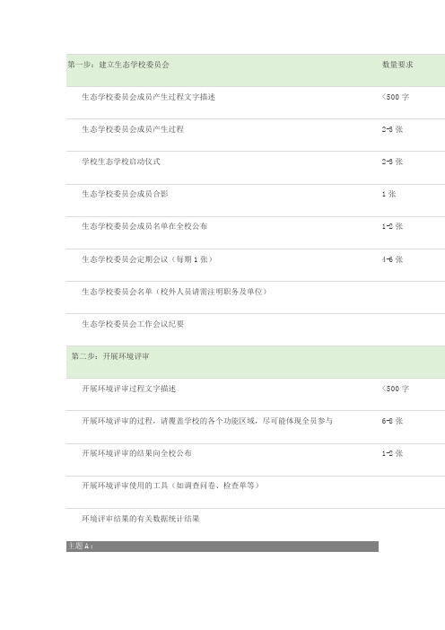This screenshot has width=445, height=630.
Task: Click the "<500 字" cell beside 成员产生过程文字描述
Action: pos(395,97)
